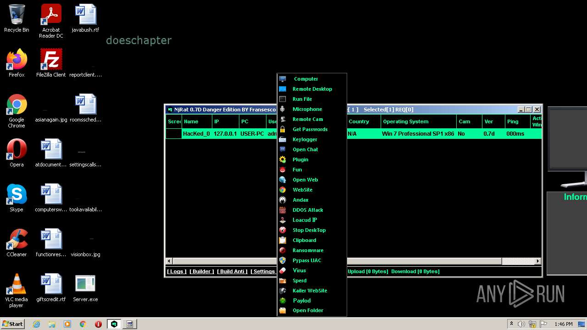Viewport: 587px width, 330px height.
Task: Click the folder icon beside Open Folder
Action: 282,310
